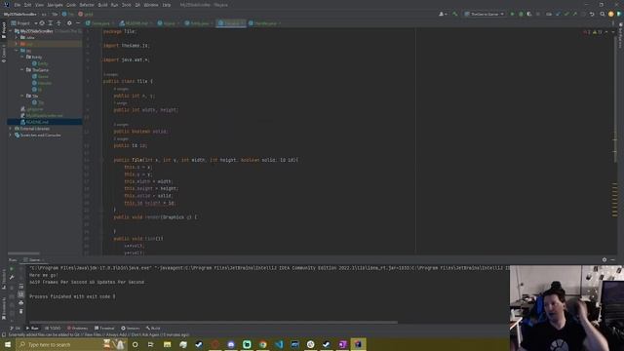Image resolution: width=624 pixels, height=351 pixels.
Task: Open the user account icon in toolbar
Action: pyautogui.click(x=442, y=14)
